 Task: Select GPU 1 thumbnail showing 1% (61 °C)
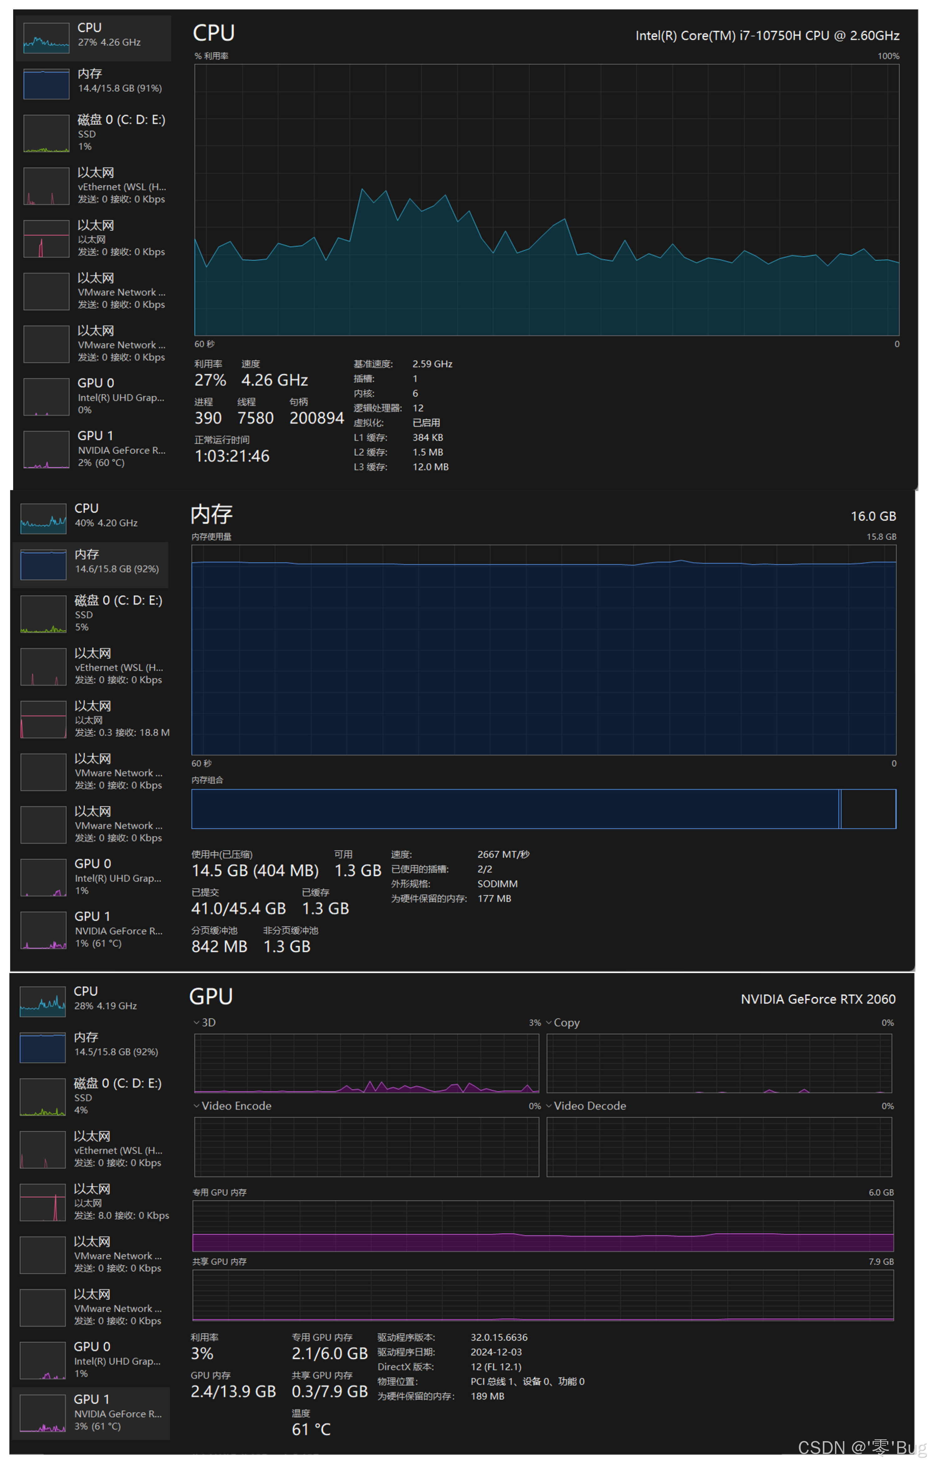(43, 930)
